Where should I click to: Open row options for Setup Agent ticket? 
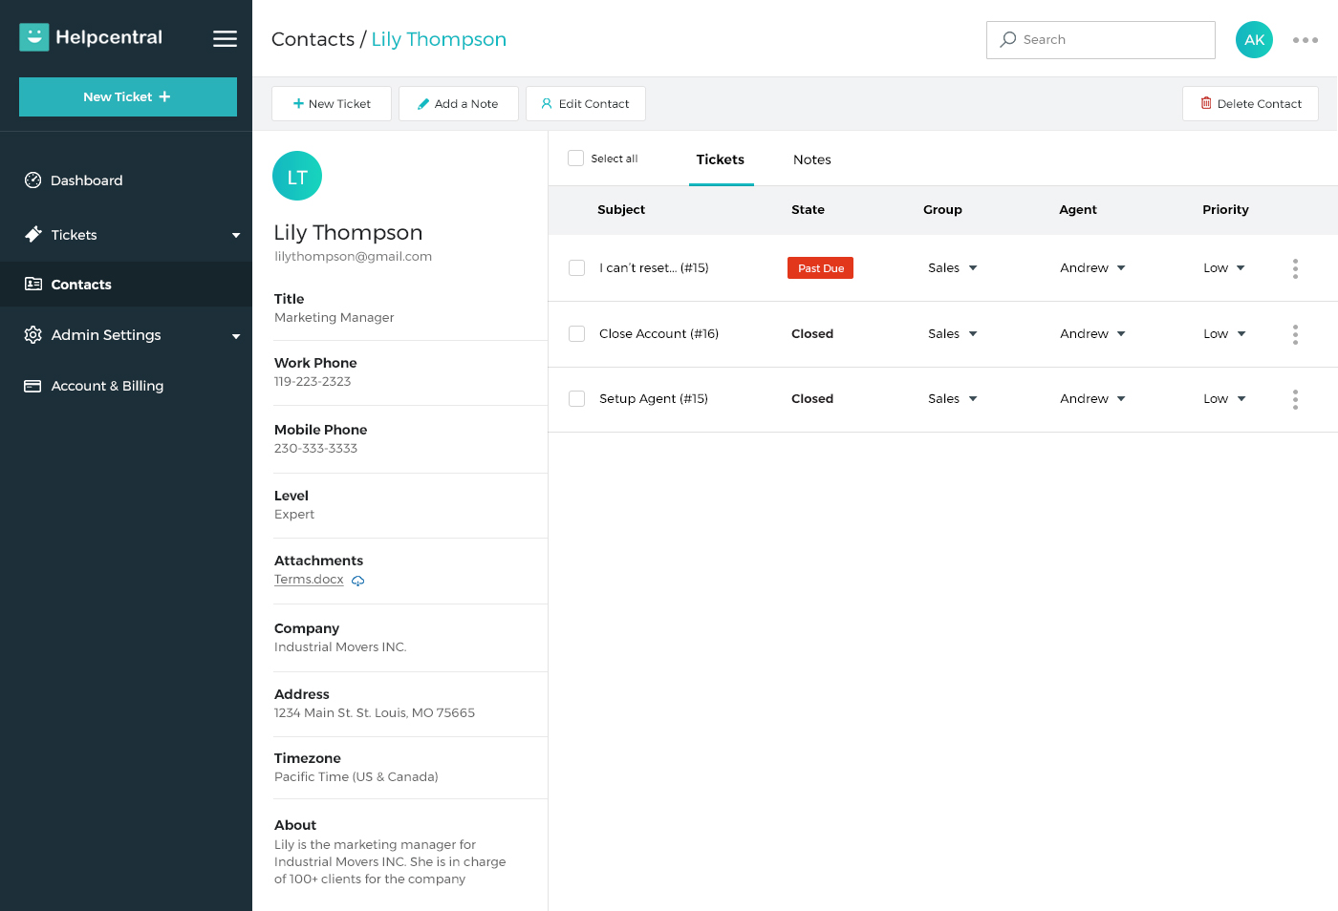point(1295,399)
